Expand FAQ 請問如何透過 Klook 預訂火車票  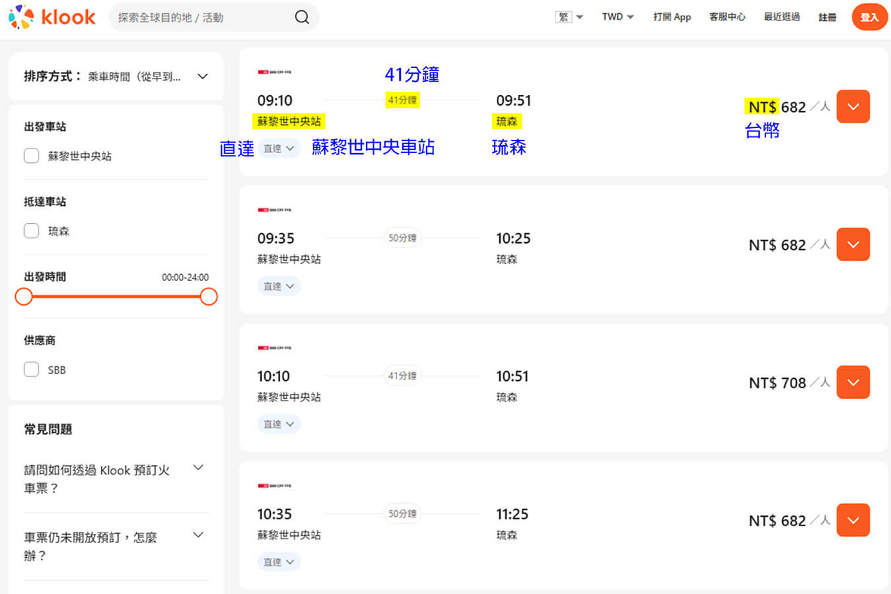point(115,479)
